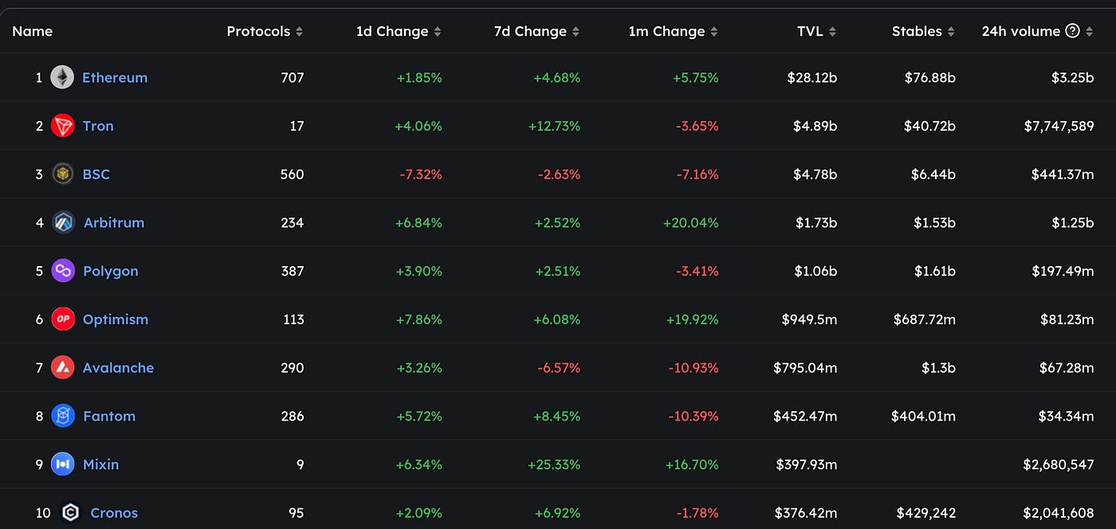
Task: Select Tron stables value $40.72b
Action: point(930,126)
